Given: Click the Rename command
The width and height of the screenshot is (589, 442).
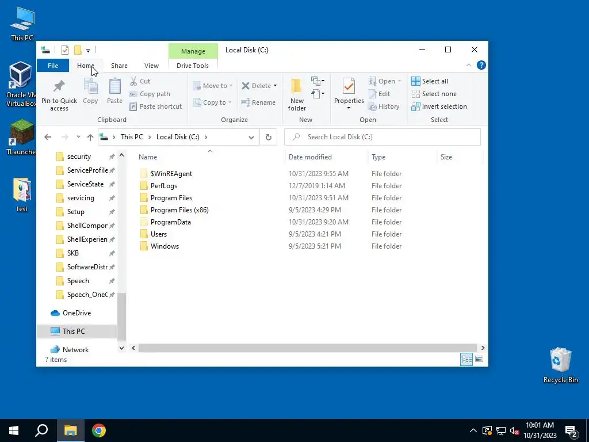Looking at the screenshot, I should tap(258, 102).
